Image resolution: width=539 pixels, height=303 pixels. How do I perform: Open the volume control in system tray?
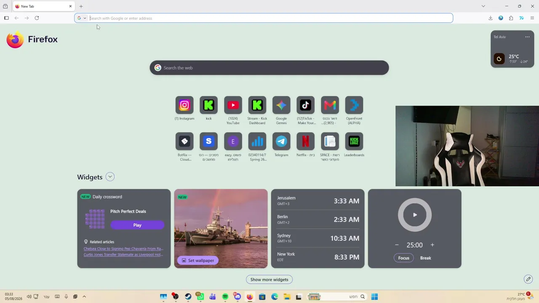click(29, 297)
